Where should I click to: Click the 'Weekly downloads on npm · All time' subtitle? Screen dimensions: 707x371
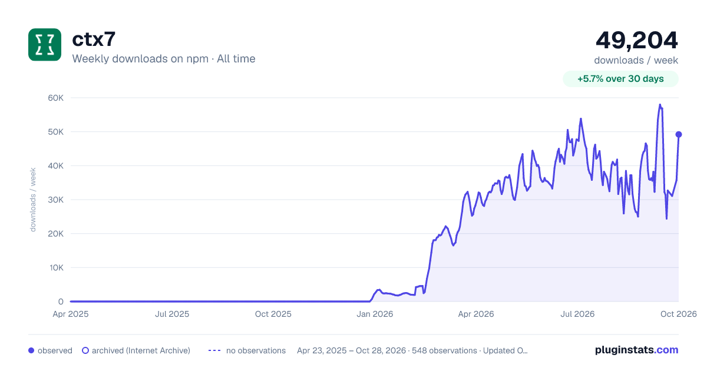(164, 59)
